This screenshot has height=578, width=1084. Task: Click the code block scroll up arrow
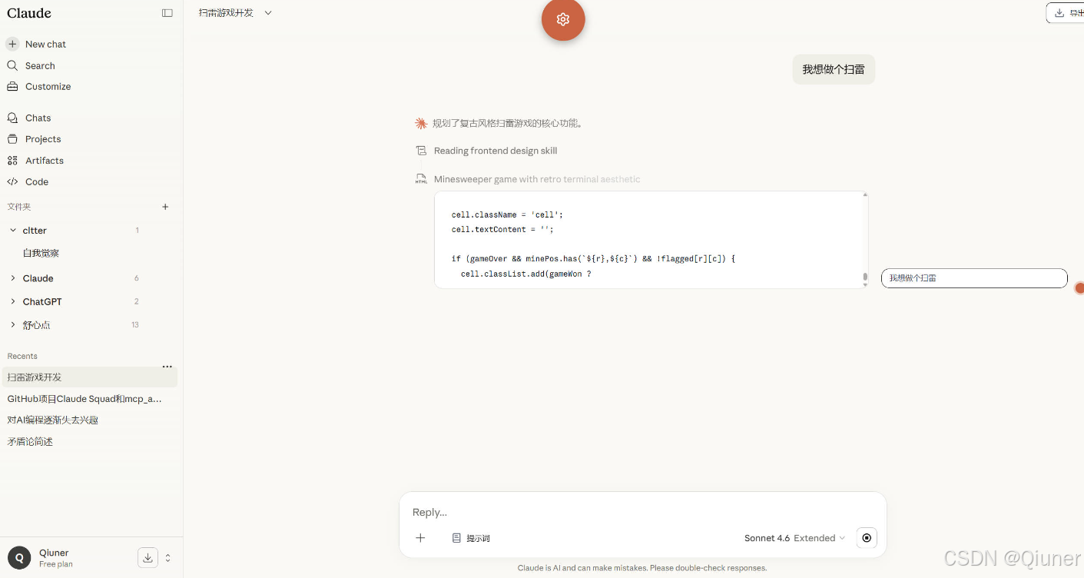click(865, 195)
